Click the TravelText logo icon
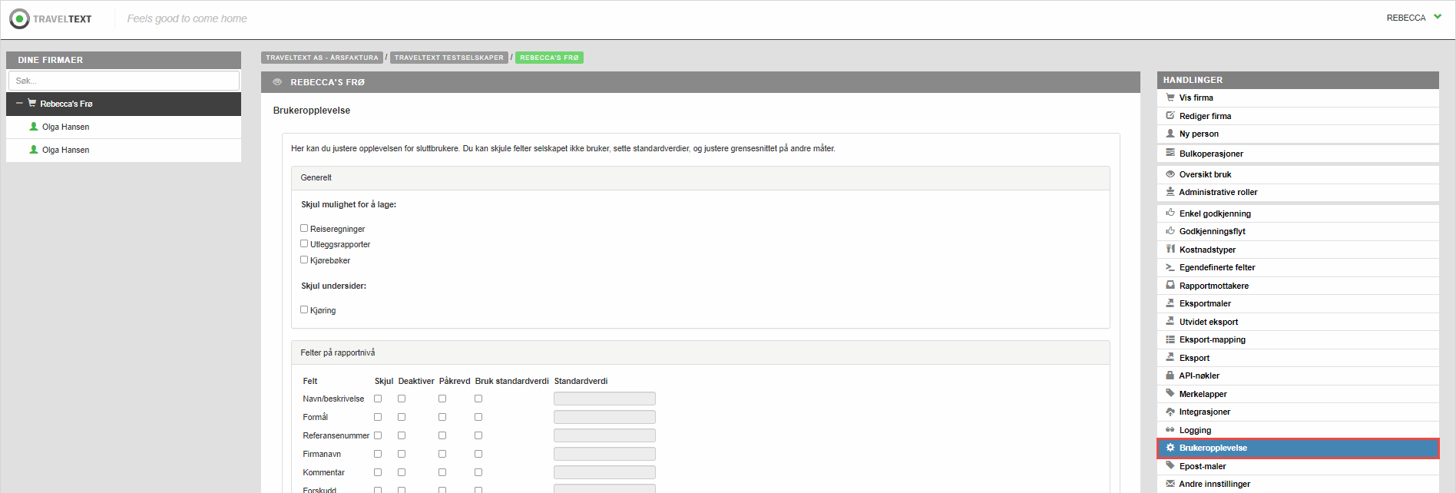The image size is (1456, 493). tap(19, 18)
